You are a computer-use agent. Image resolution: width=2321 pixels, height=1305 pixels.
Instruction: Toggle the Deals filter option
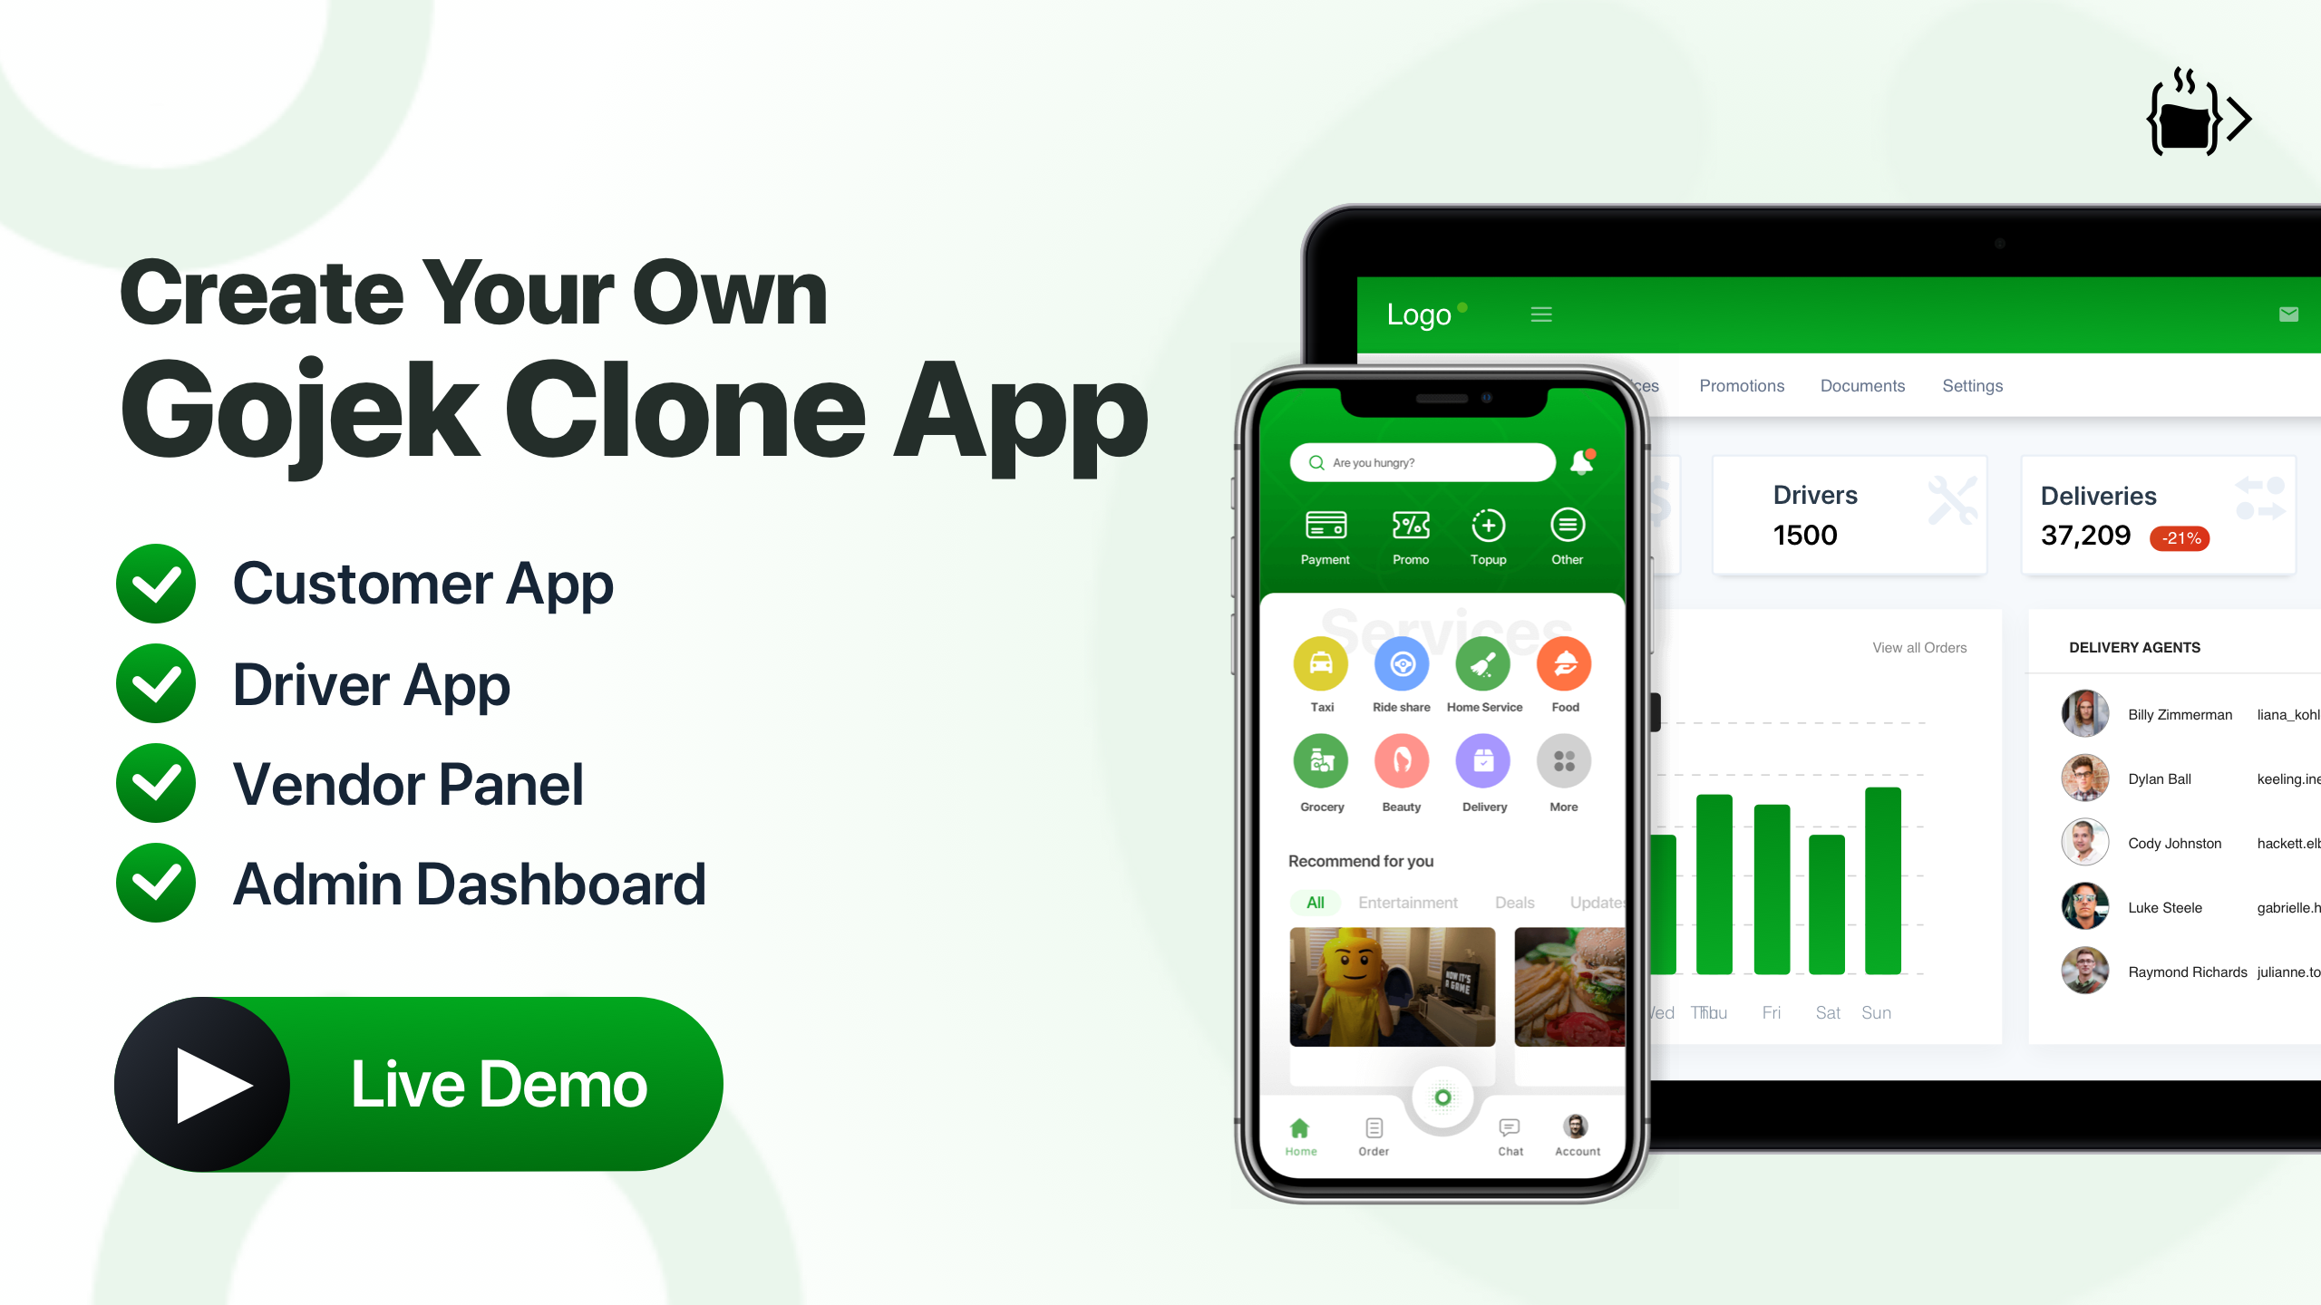click(x=1508, y=902)
